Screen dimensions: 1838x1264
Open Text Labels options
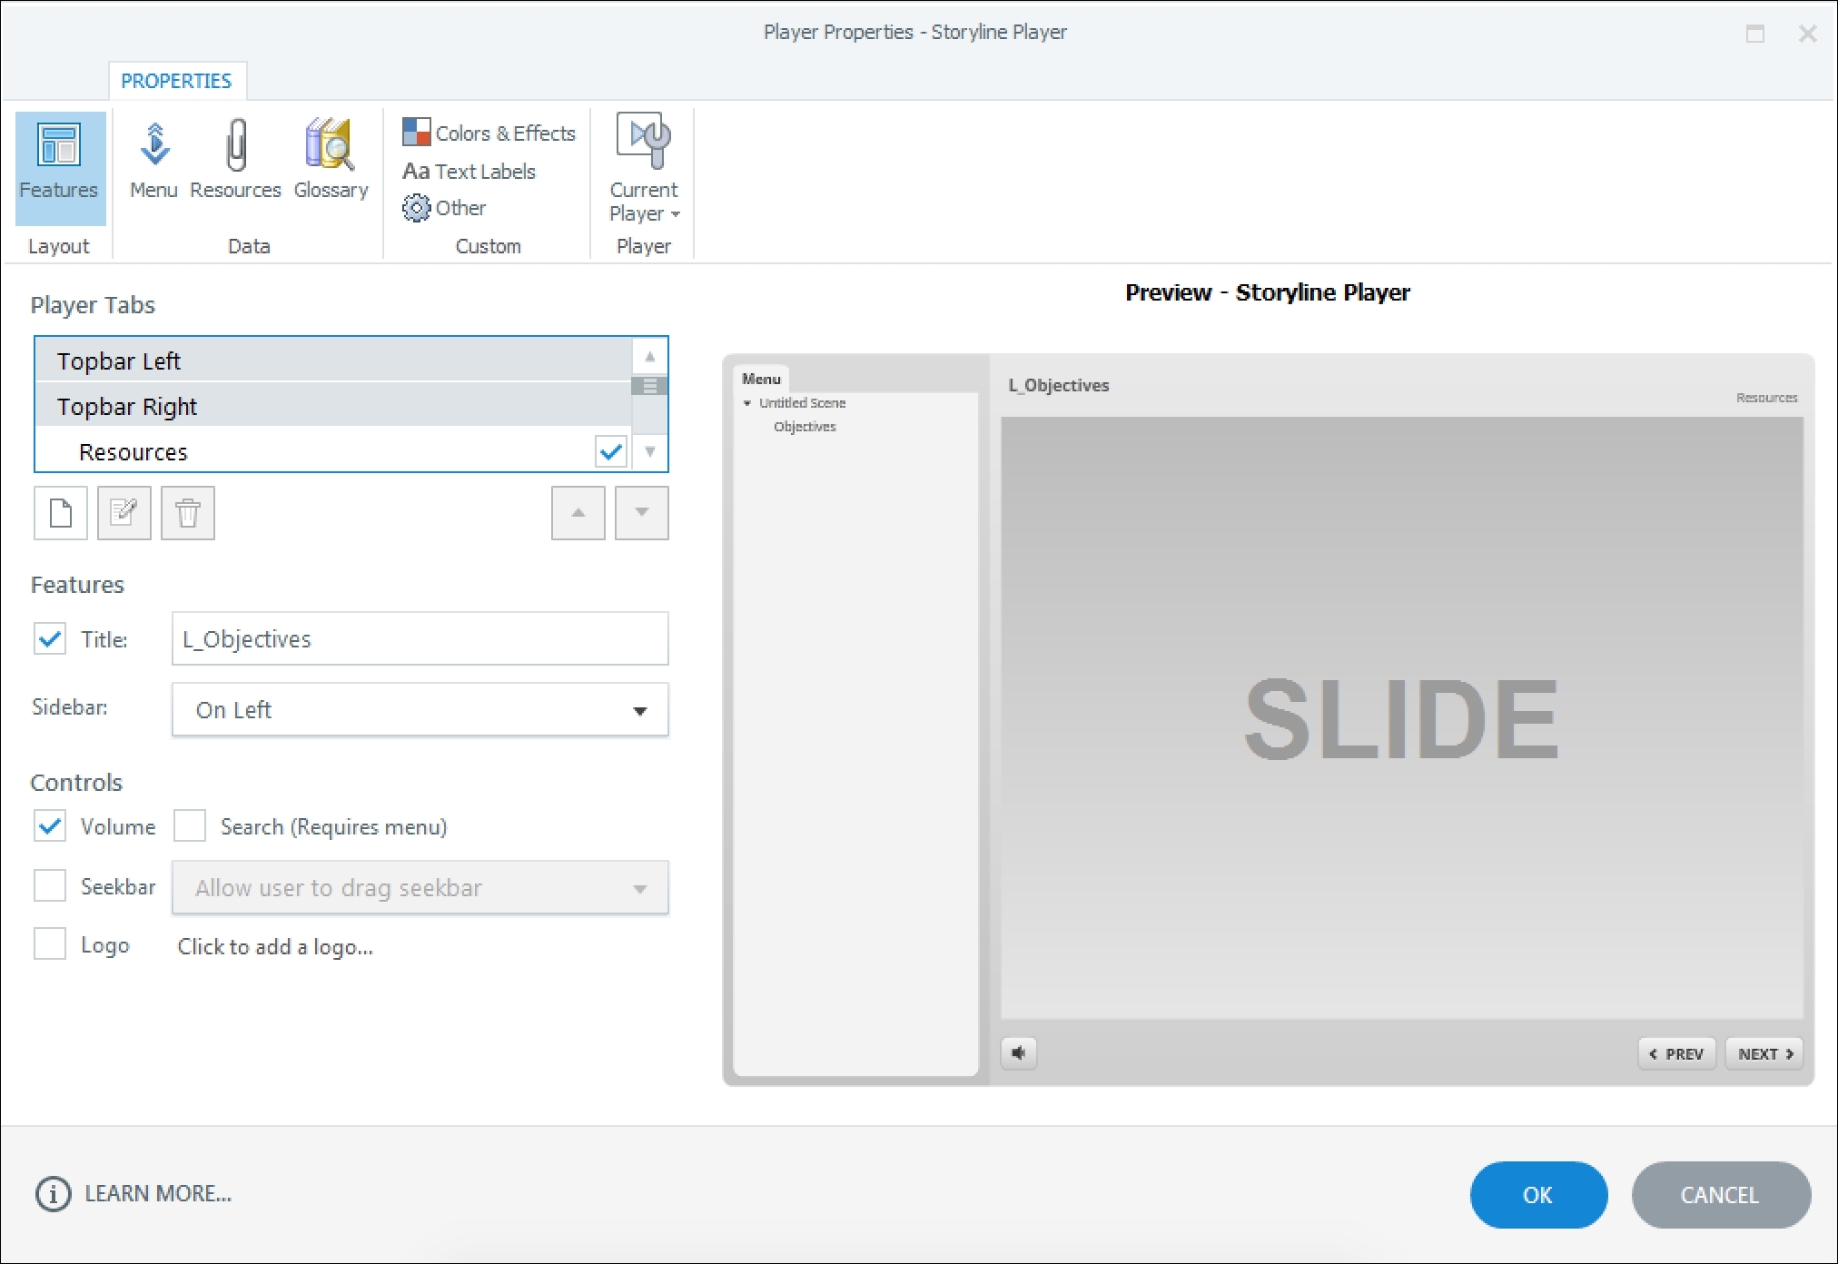coord(469,171)
